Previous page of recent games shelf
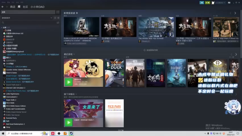Viewport: 242px width, 136px height. pos(231,54)
